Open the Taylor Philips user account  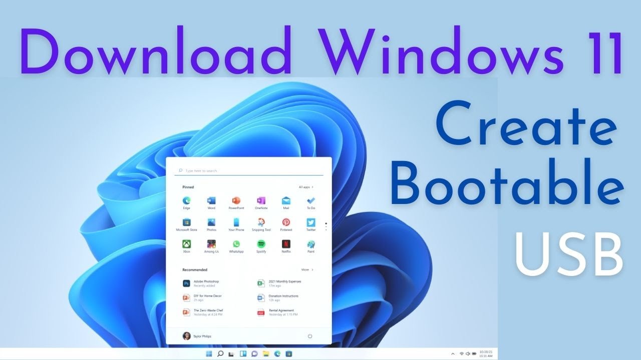[197, 336]
